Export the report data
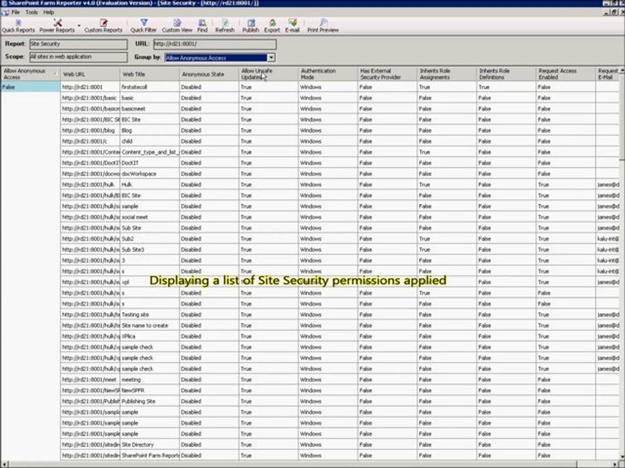Image resolution: width=625 pixels, height=468 pixels. coord(272,26)
